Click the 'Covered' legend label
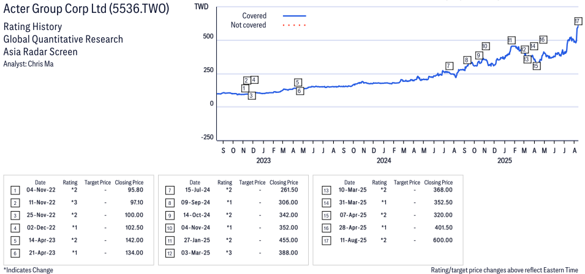The image size is (585, 274). click(254, 16)
